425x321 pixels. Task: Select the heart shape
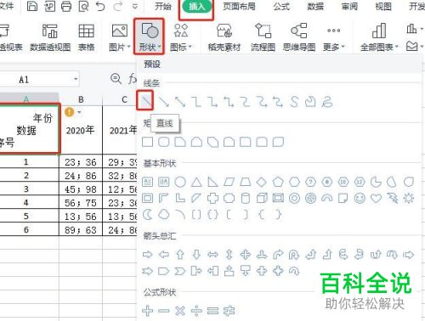tap(376, 199)
